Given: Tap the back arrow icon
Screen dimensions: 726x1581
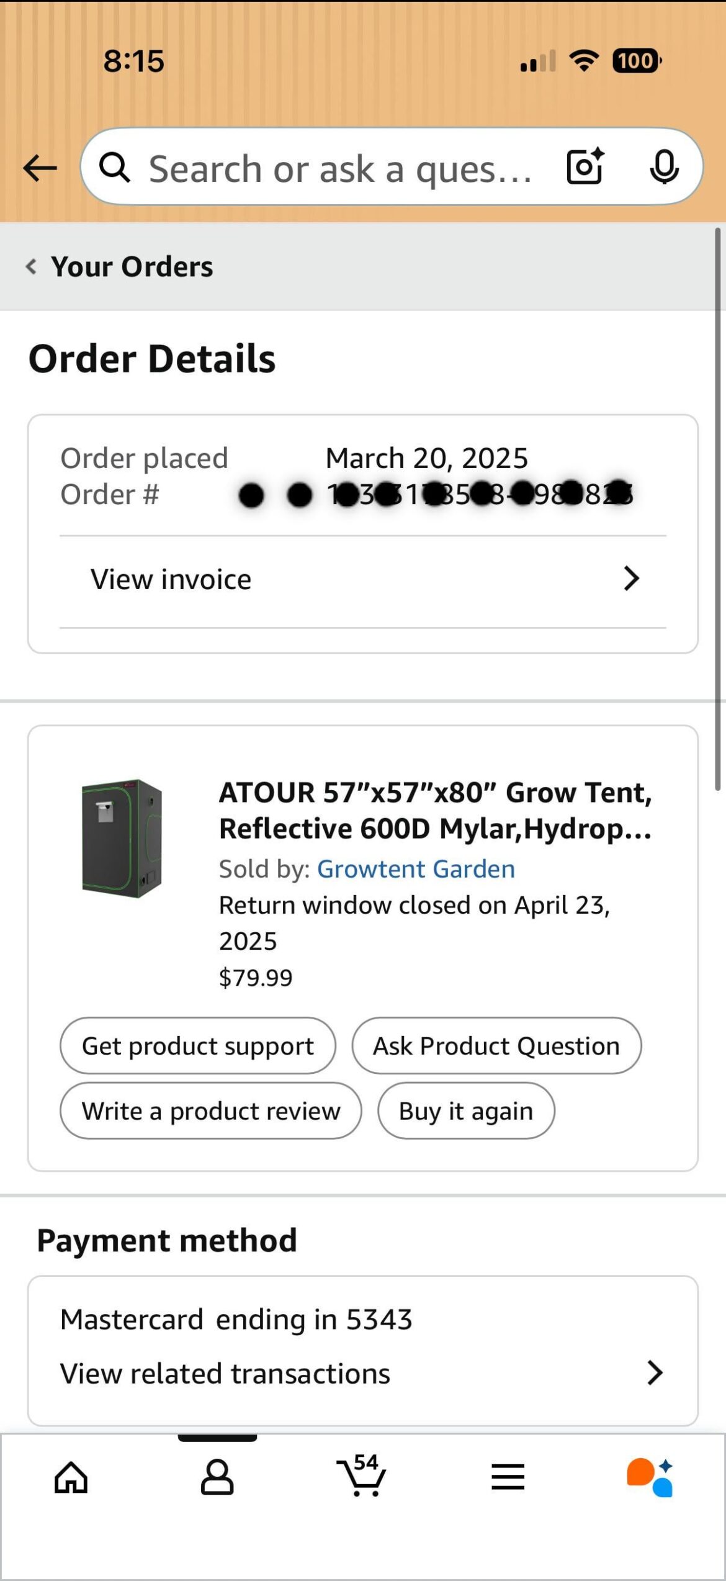Looking at the screenshot, I should tap(39, 166).
